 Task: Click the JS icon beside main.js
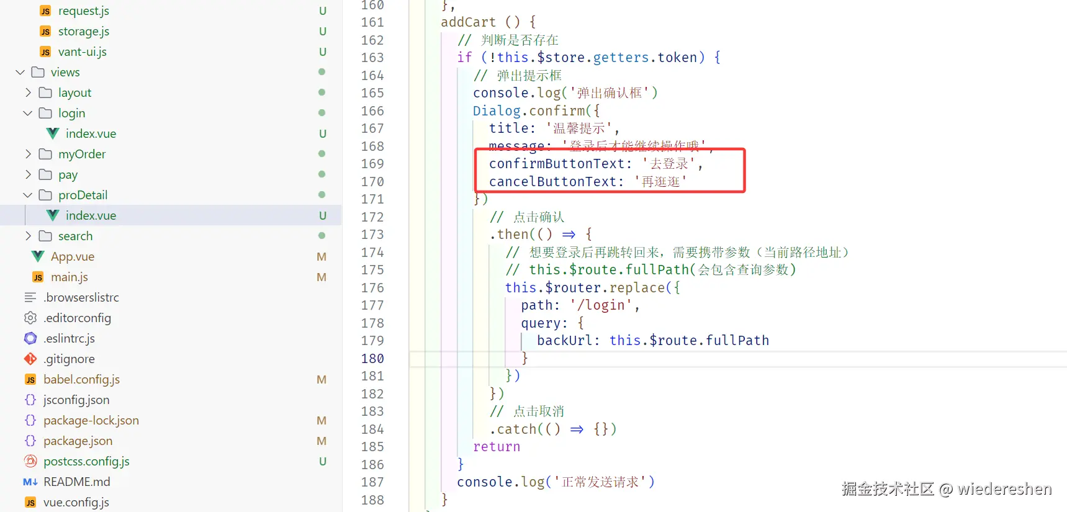click(38, 277)
